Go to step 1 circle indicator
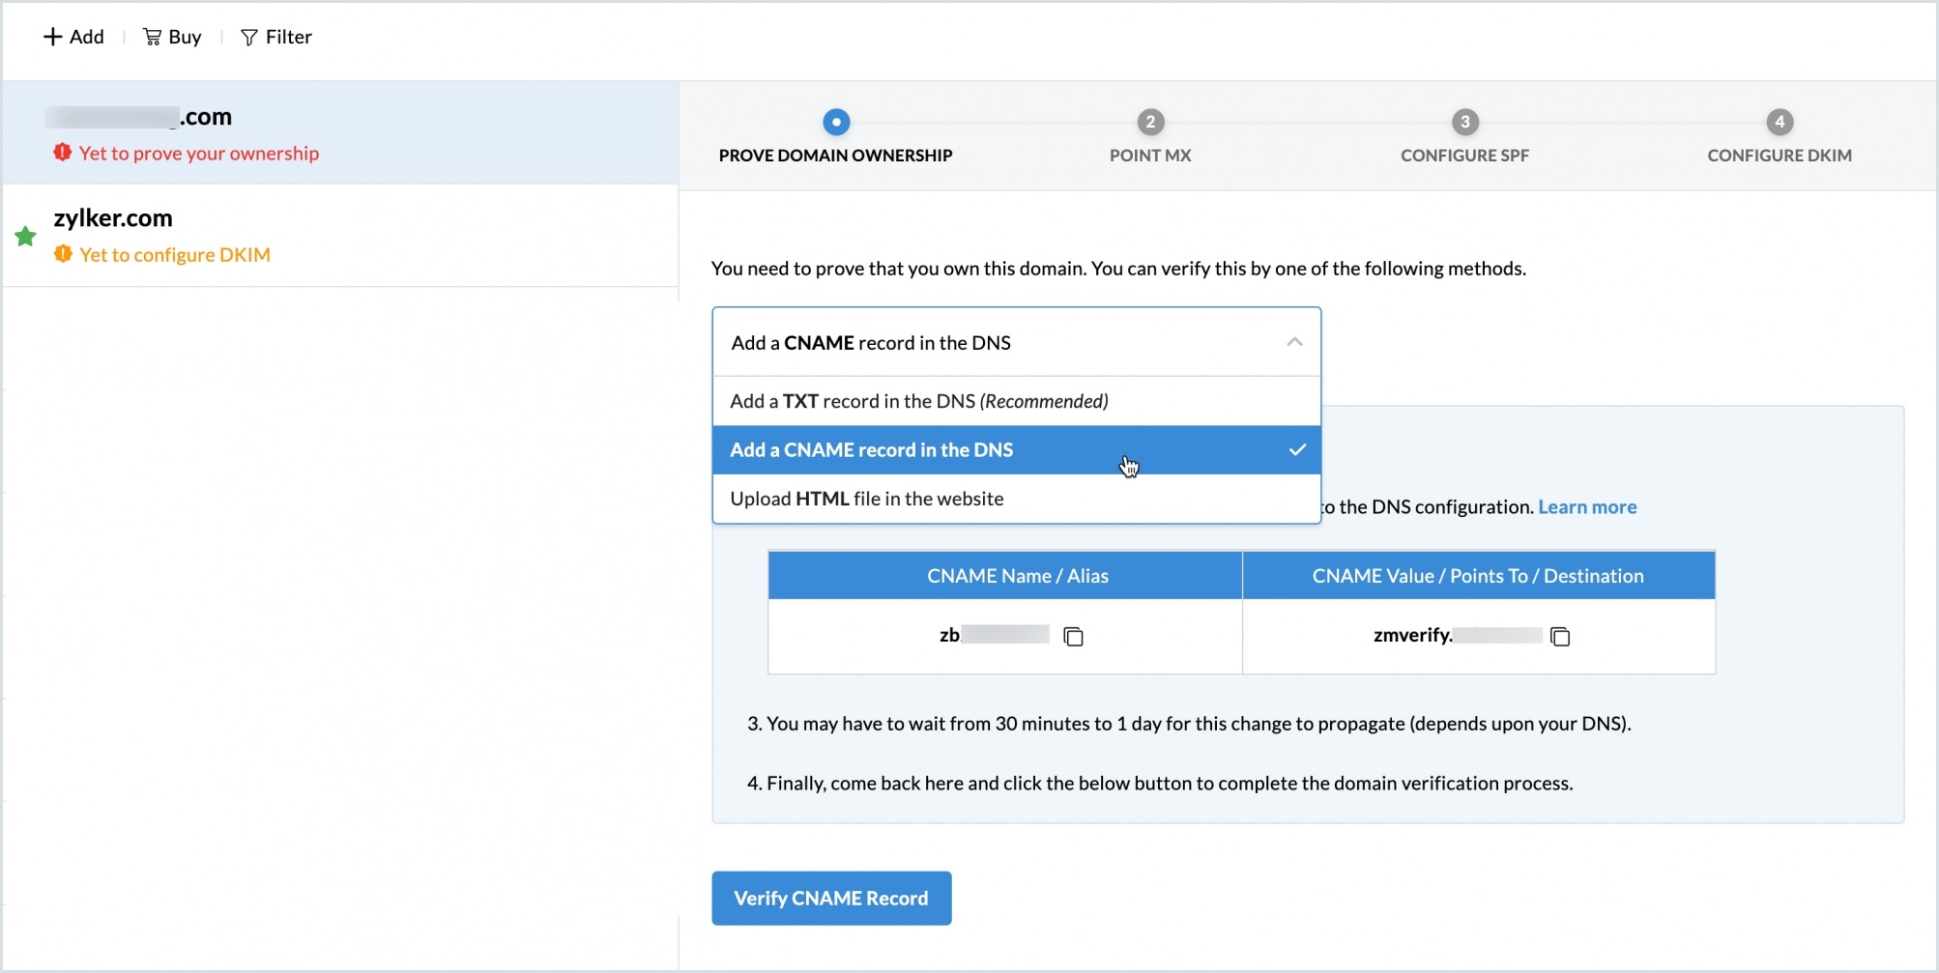Image resolution: width=1939 pixels, height=973 pixels. pyautogui.click(x=836, y=122)
